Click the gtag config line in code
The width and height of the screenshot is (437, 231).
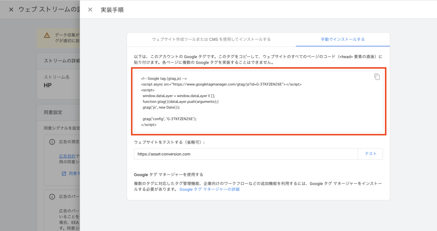point(170,119)
